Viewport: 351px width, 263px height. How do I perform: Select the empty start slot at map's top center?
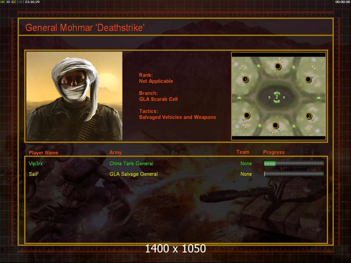click(x=278, y=66)
